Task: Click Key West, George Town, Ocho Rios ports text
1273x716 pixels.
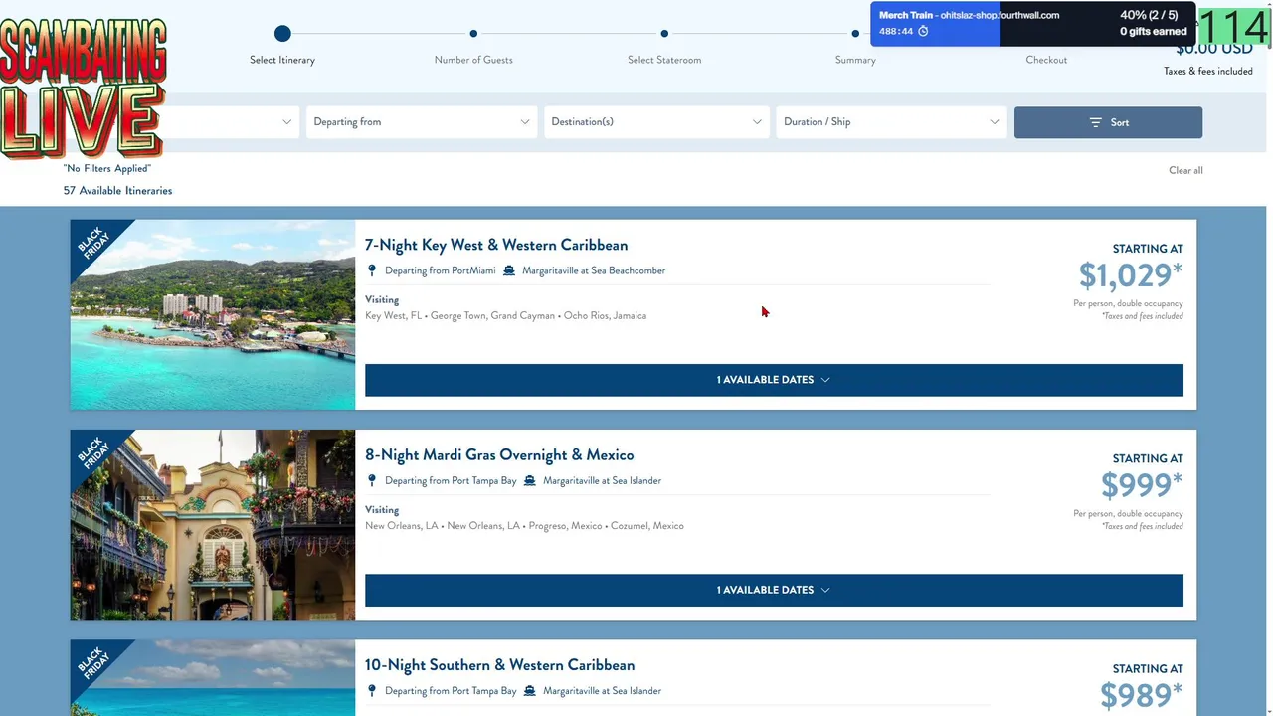Action: [505, 315]
